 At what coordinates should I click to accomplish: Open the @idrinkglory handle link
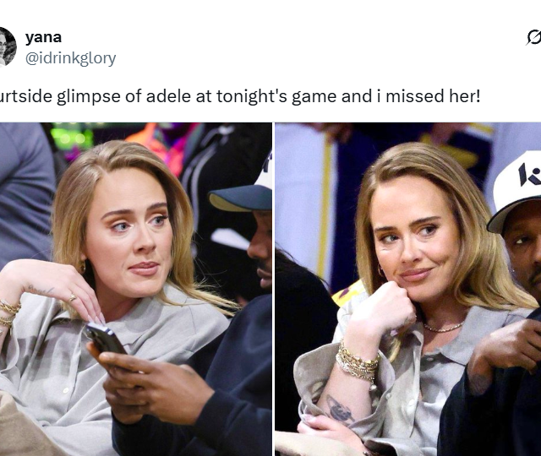tap(70, 58)
